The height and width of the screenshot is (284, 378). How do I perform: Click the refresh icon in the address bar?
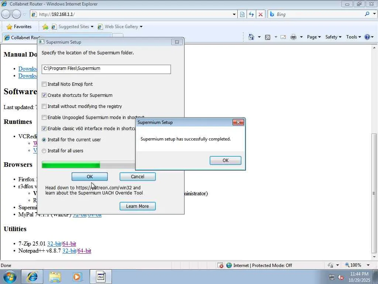[x=251, y=14]
